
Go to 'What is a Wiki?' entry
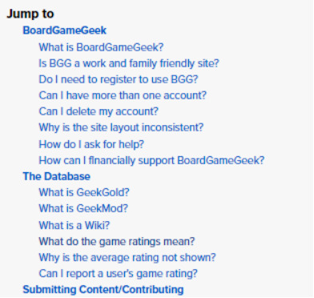(74, 225)
